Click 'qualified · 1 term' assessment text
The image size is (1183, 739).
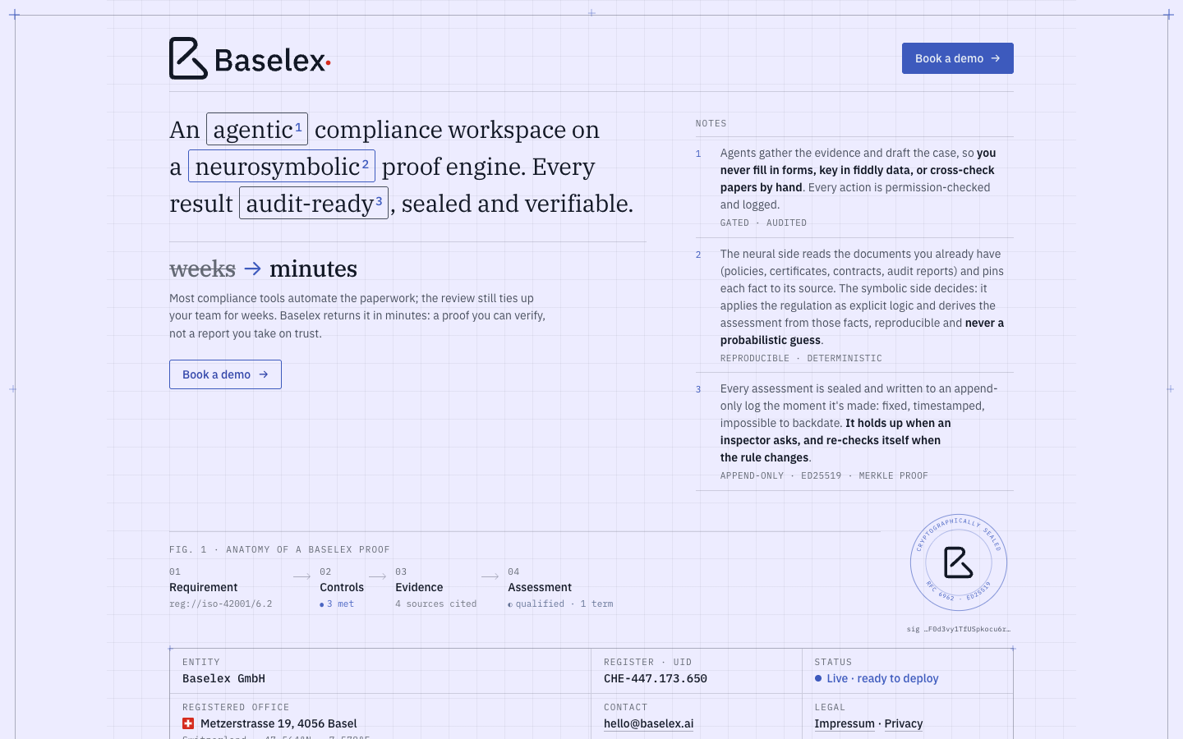[560, 604]
